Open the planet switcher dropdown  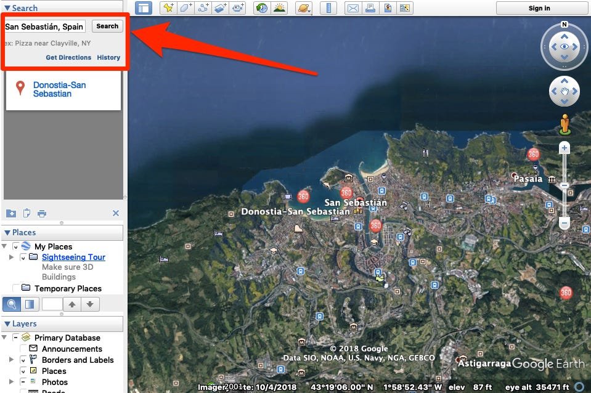[x=304, y=8]
